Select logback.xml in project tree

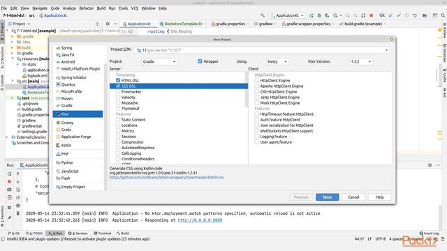click(35, 76)
